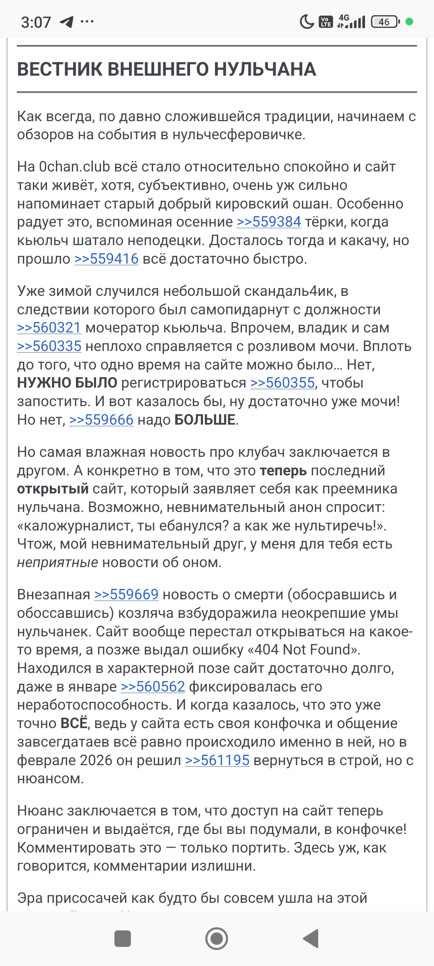Go to post >>561195
This screenshot has height=966, width=434.
pos(217,760)
